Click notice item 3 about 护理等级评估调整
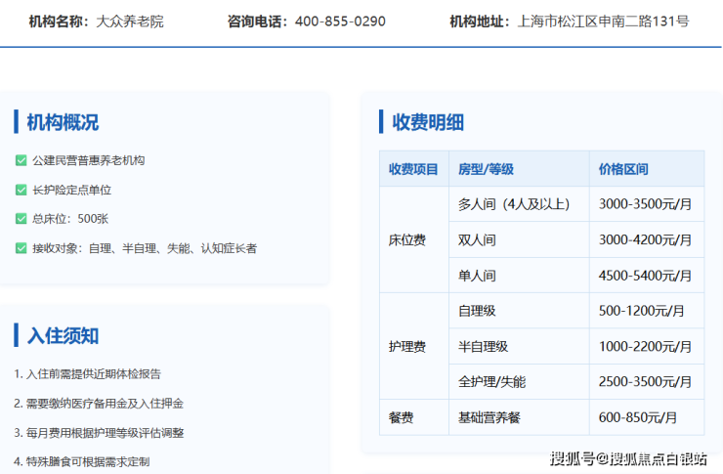Viewport: 723px width, 474px height. click(x=99, y=433)
